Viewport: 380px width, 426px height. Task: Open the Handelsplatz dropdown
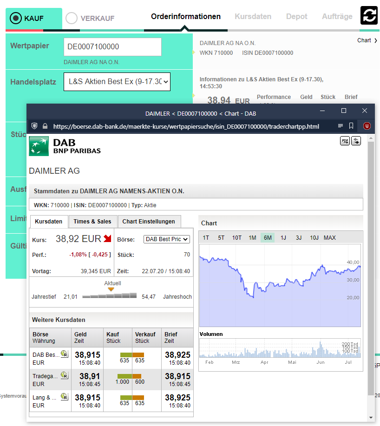117,81
